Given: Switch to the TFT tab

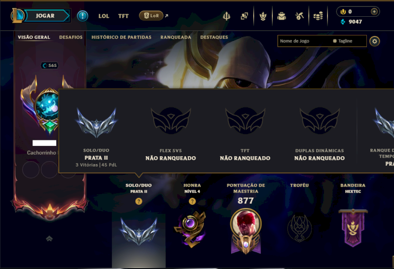Looking at the screenshot, I should point(124,16).
